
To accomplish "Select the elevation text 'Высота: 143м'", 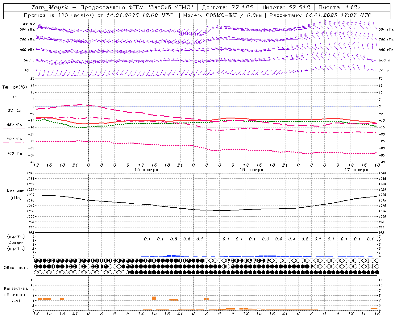I will 339,7.
